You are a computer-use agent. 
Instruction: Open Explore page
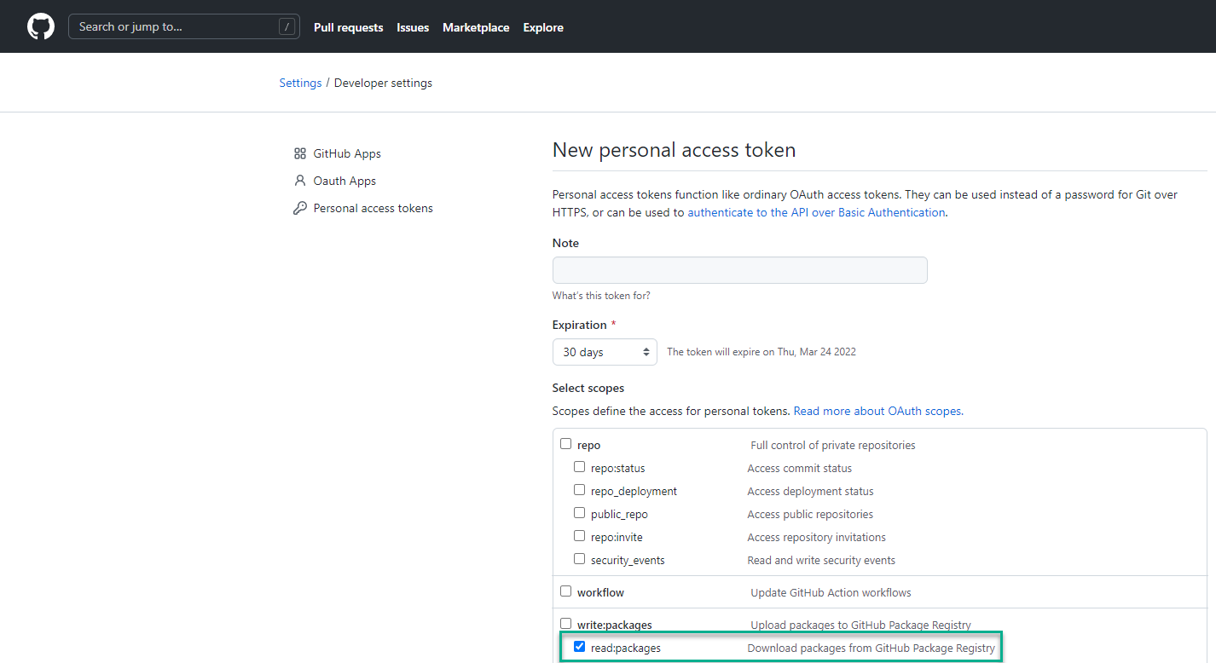[543, 27]
